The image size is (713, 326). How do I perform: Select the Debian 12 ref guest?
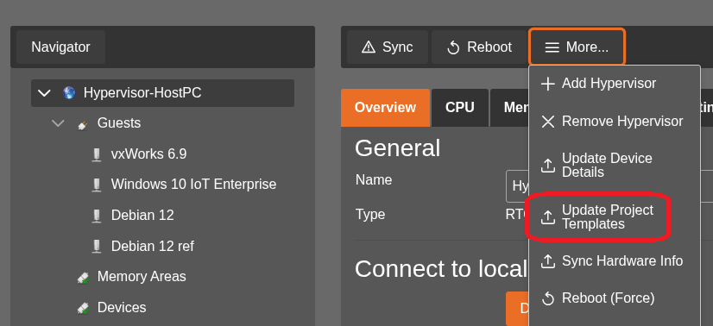(x=152, y=246)
